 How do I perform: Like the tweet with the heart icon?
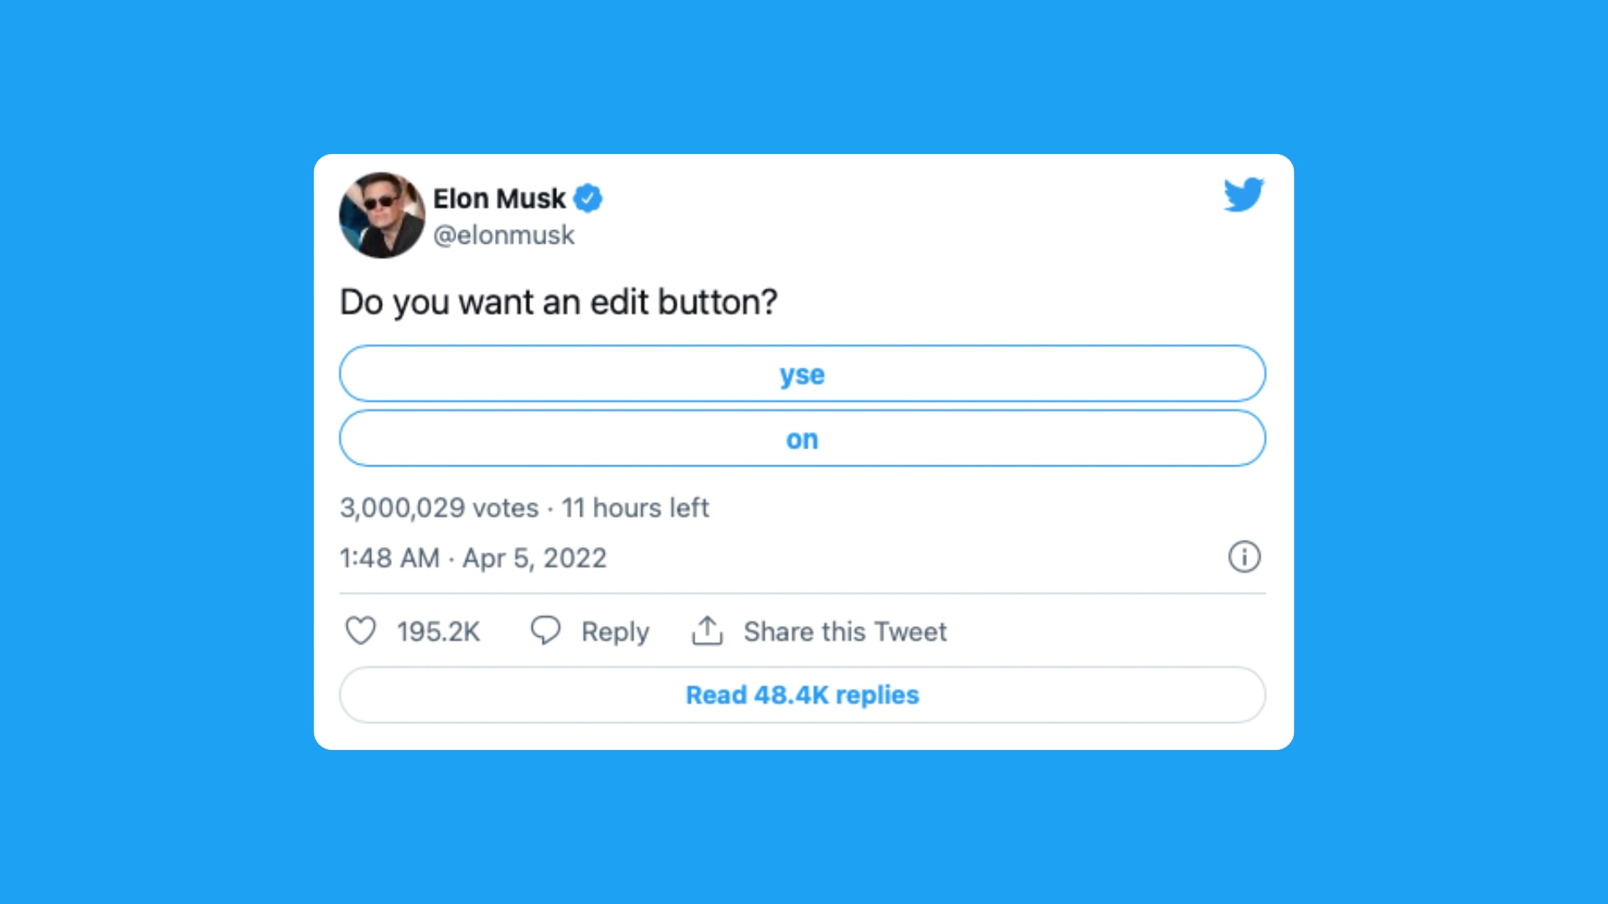click(361, 630)
